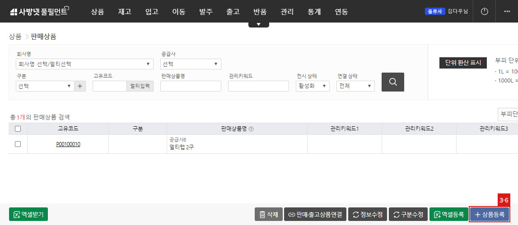518x225 pixels.
Task: Open the 부피단위 dropdown at right edge
Action: point(508,114)
